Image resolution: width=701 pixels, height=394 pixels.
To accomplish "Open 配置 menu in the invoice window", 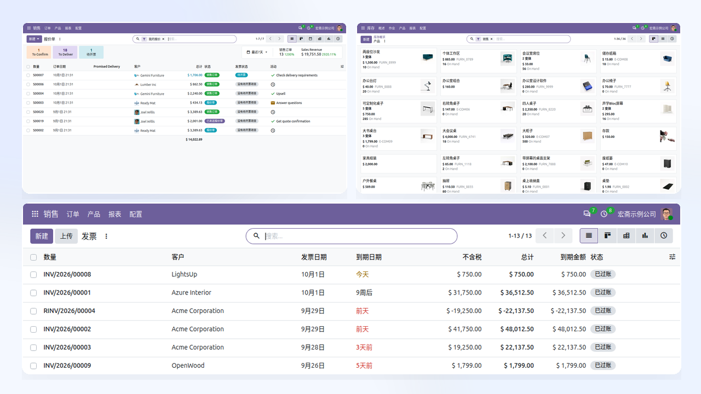I will click(136, 214).
